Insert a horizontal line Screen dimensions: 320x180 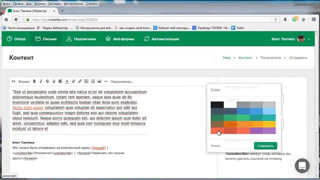[x=105, y=81]
